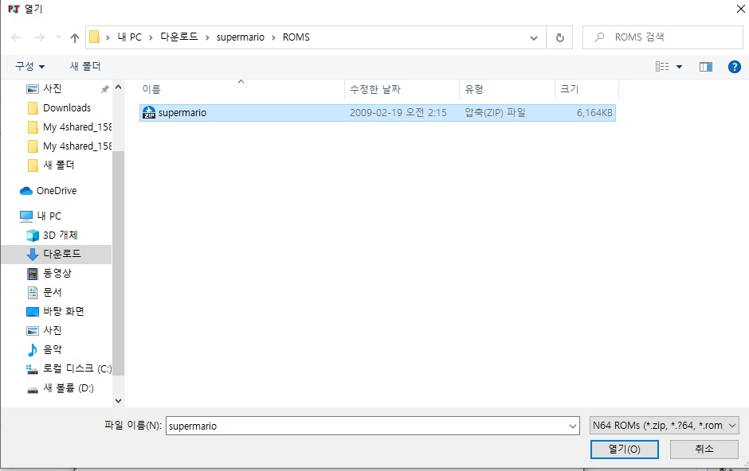Select pinned 사진 in quick access

point(52,88)
